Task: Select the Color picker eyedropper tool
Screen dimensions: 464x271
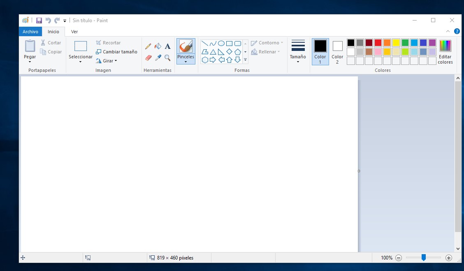Action: click(x=158, y=57)
